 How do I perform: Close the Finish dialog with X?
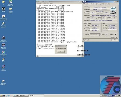coord(66,46)
